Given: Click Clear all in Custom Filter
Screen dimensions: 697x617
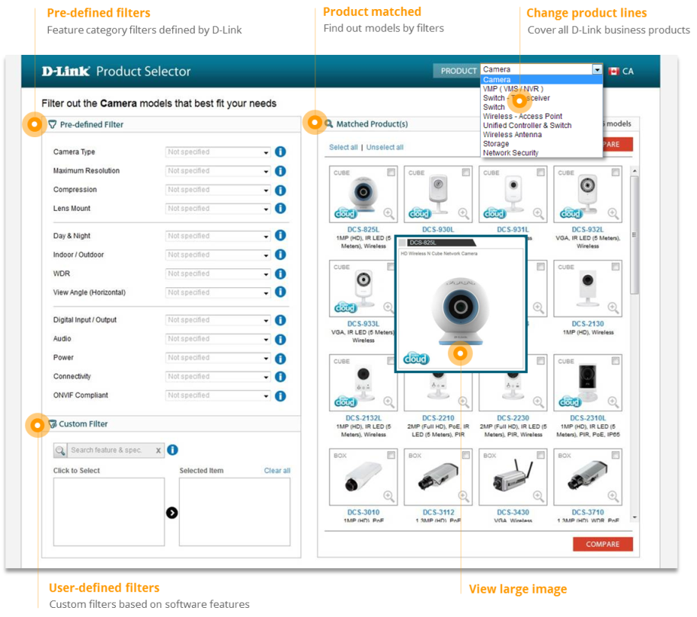Looking at the screenshot, I should pos(277,471).
